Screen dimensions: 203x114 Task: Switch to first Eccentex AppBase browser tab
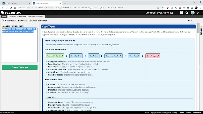click(x=16, y=3)
